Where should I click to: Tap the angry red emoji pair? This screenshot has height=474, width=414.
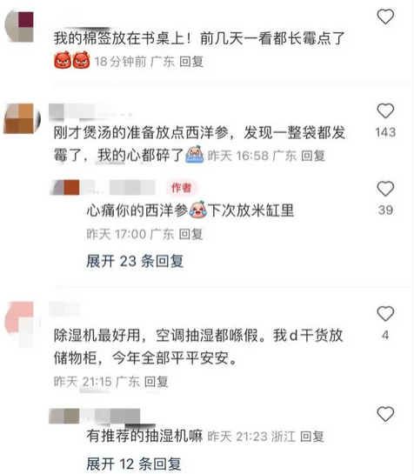pos(72,60)
